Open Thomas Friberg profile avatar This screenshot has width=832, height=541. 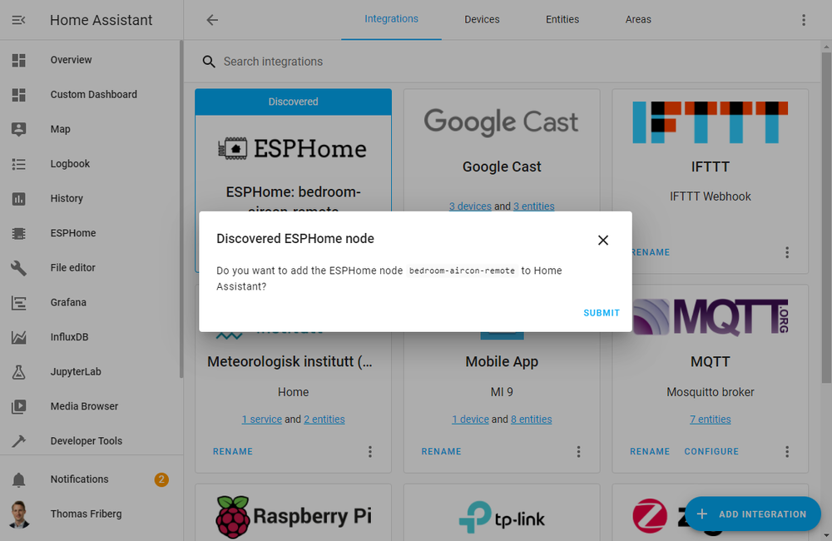(x=19, y=514)
